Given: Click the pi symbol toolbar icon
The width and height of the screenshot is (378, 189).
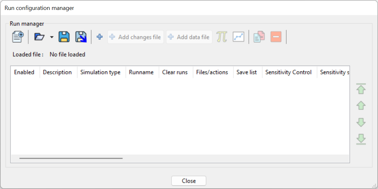Looking at the screenshot, I should point(221,37).
